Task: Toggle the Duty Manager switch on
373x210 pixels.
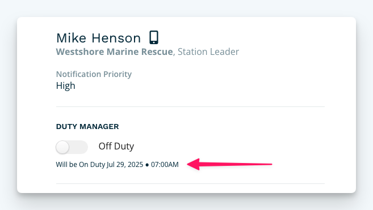Action: point(72,147)
